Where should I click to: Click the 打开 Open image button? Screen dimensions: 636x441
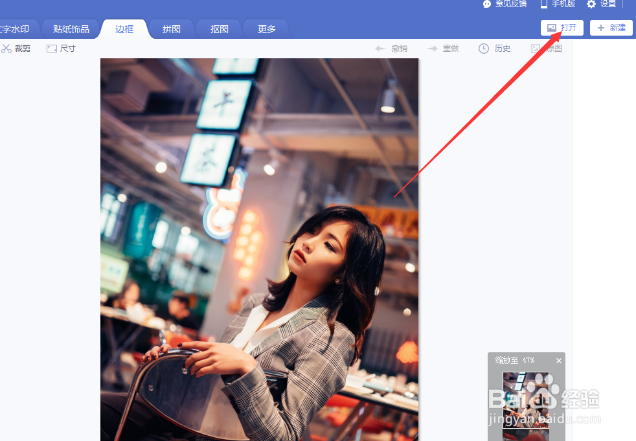coord(562,28)
